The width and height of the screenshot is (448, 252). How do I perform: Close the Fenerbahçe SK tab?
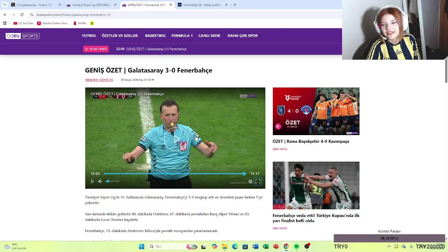click(x=226, y=5)
